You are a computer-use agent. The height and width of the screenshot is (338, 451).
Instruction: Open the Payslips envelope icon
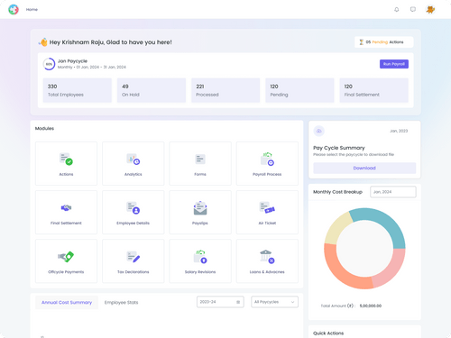pyautogui.click(x=200, y=208)
